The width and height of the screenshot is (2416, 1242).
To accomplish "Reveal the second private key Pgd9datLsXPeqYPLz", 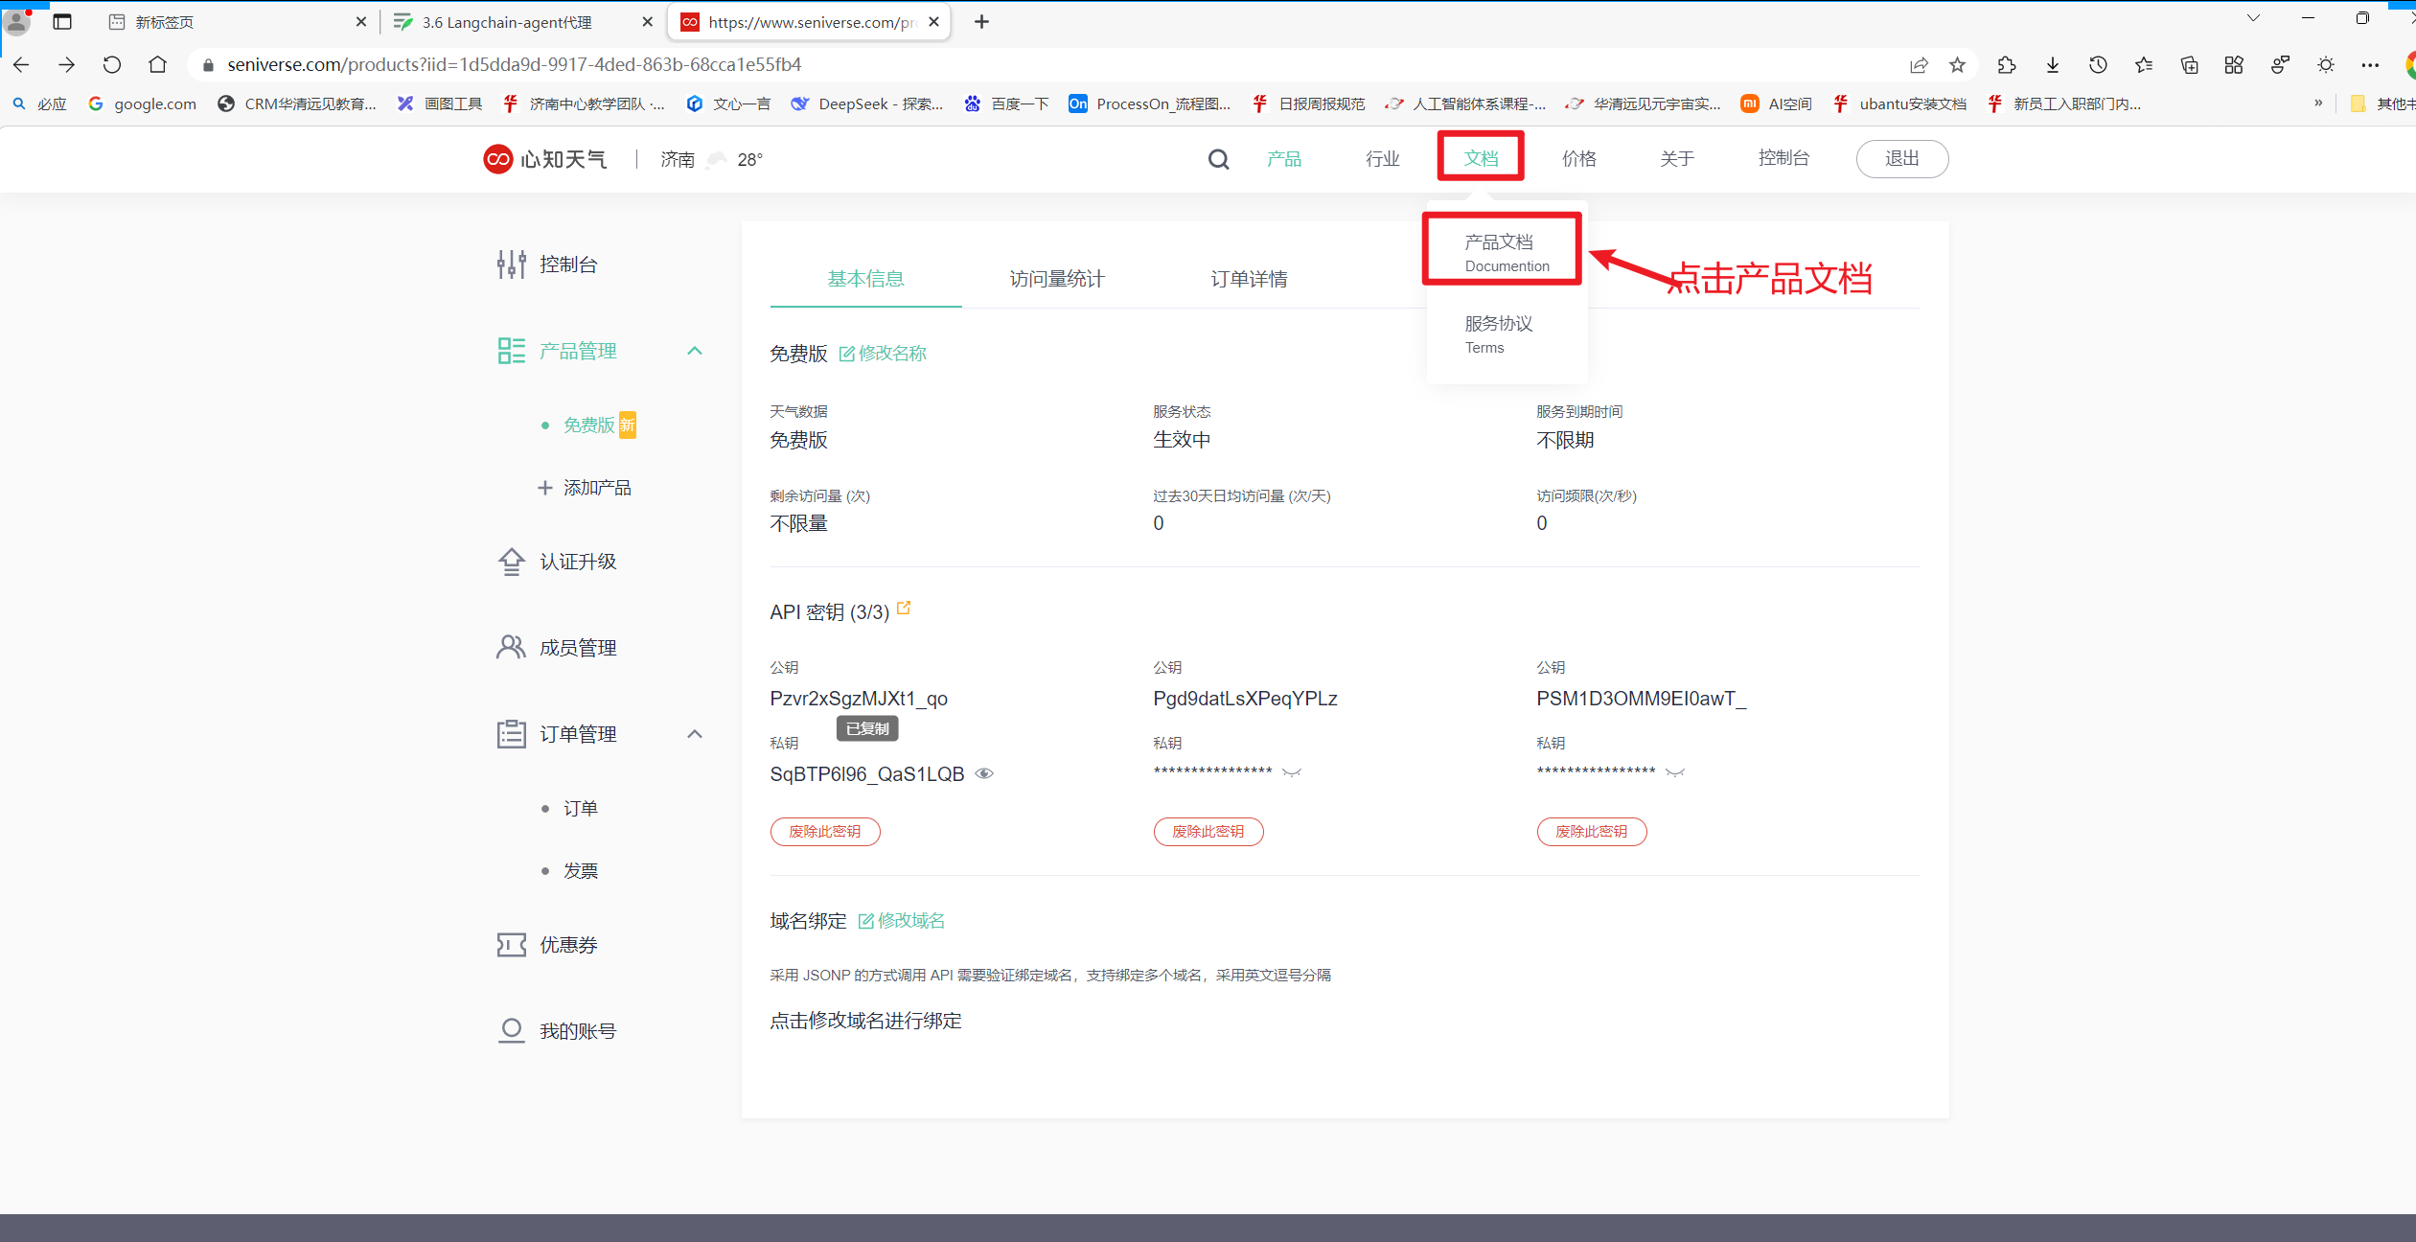I will (1292, 772).
